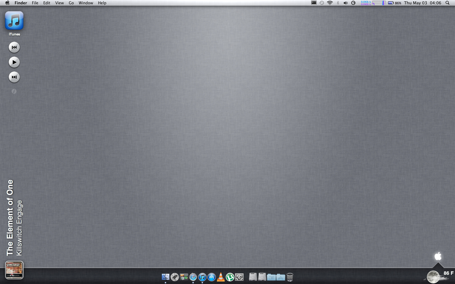The width and height of the screenshot is (455, 284).
Task: Open App Store from the Dock
Action: (x=212, y=277)
